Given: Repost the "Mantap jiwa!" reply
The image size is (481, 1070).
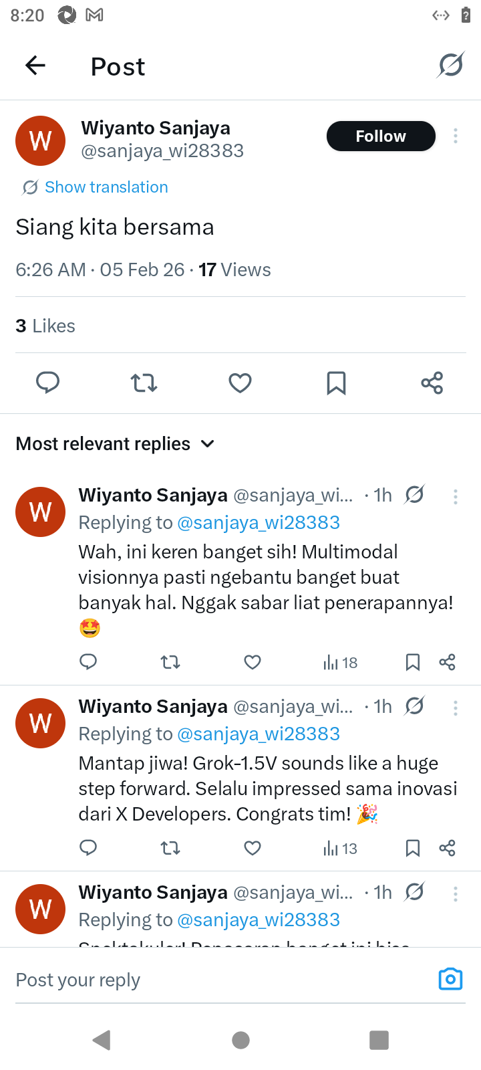Looking at the screenshot, I should point(170,848).
